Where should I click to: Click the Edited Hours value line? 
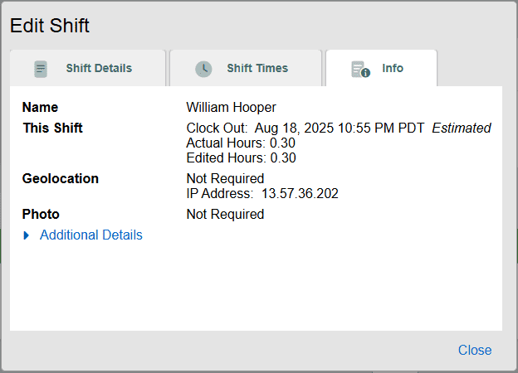pos(241,158)
